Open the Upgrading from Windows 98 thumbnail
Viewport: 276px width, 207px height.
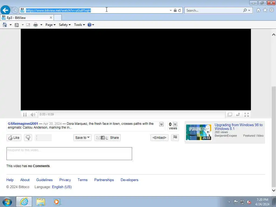[199, 132]
